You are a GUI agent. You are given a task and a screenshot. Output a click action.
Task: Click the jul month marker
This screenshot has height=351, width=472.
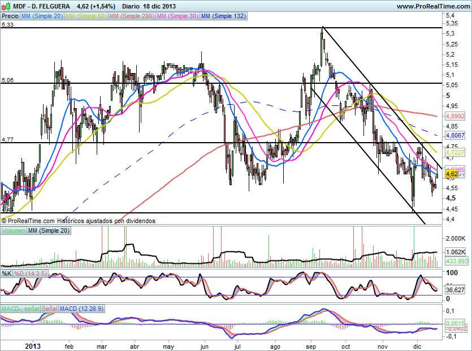(x=237, y=347)
